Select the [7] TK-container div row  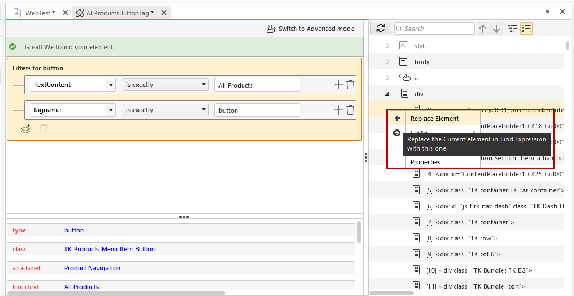(x=466, y=222)
